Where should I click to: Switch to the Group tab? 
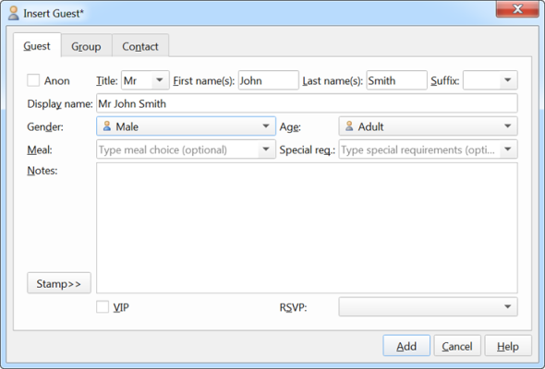(x=86, y=46)
